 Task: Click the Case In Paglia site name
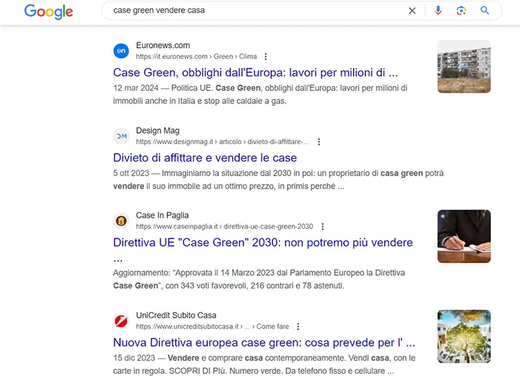[x=162, y=216]
